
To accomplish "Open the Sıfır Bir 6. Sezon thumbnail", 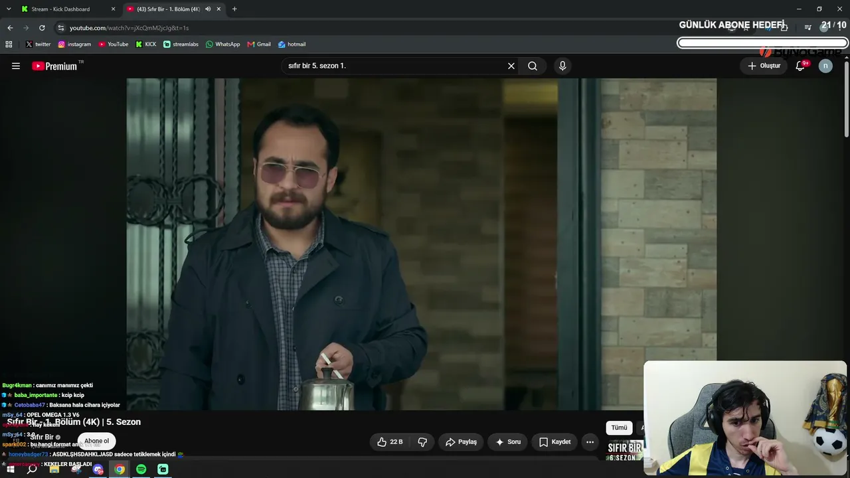I will click(x=625, y=451).
